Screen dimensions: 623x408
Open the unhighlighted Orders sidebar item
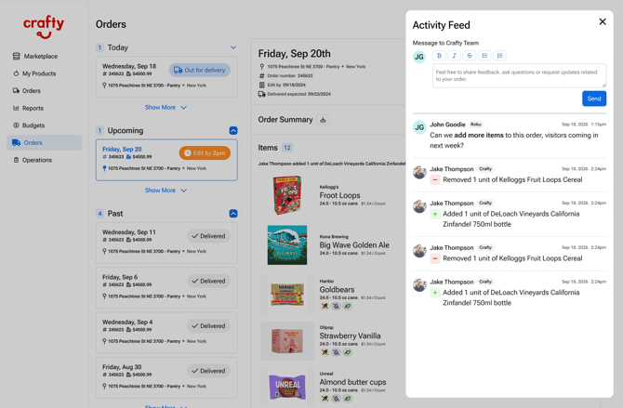click(27, 90)
